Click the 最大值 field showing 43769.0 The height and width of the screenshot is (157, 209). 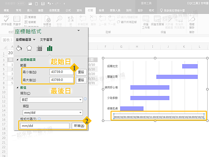point(61,80)
